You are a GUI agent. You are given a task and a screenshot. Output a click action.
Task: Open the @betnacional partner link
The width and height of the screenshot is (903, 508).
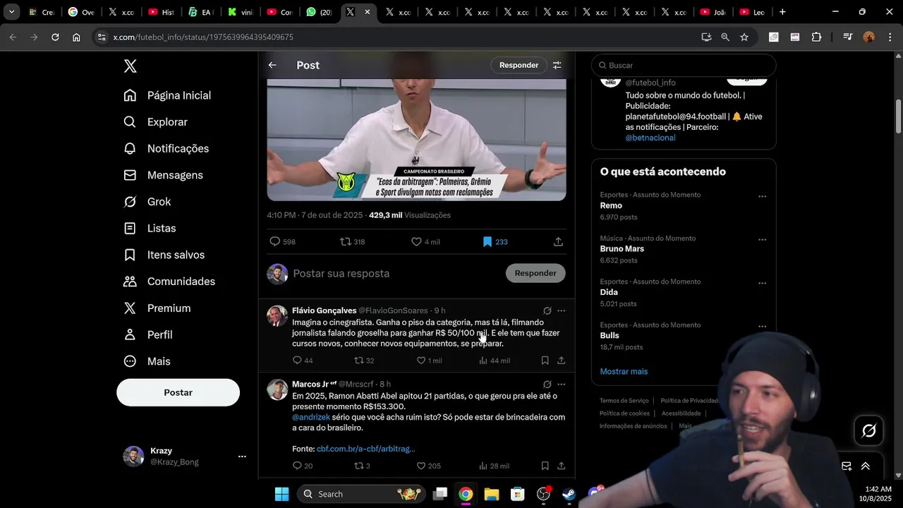point(650,138)
